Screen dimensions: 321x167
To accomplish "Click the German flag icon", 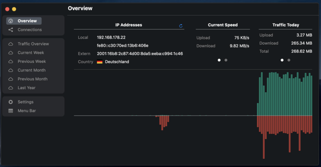I will (100, 61).
